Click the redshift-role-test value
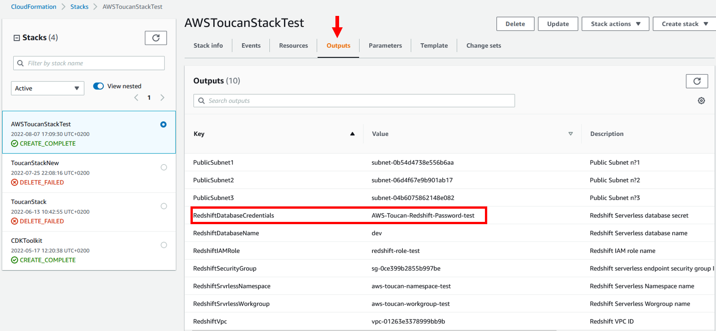The height and width of the screenshot is (331, 716). click(x=396, y=251)
